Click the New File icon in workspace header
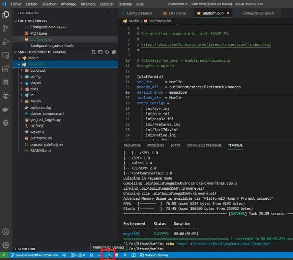Image resolution: width=293 pixels, height=260 pixels. tap(94, 52)
